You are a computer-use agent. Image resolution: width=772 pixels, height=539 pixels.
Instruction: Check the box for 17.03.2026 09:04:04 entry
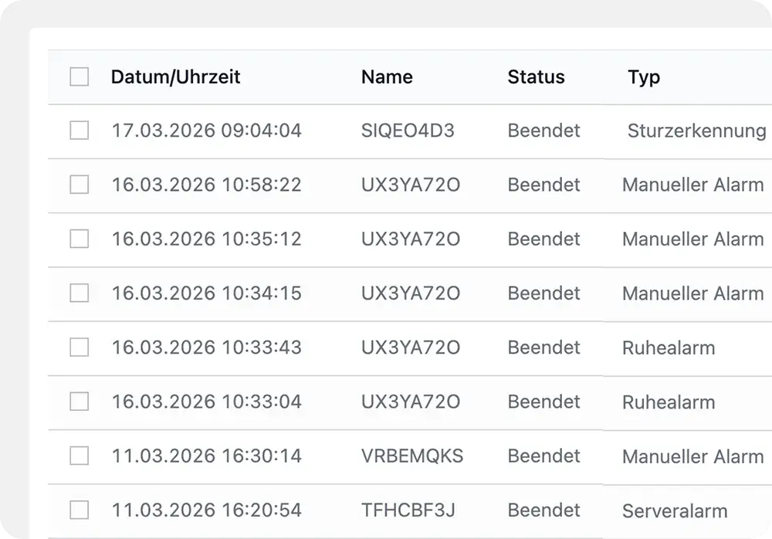pyautogui.click(x=80, y=131)
